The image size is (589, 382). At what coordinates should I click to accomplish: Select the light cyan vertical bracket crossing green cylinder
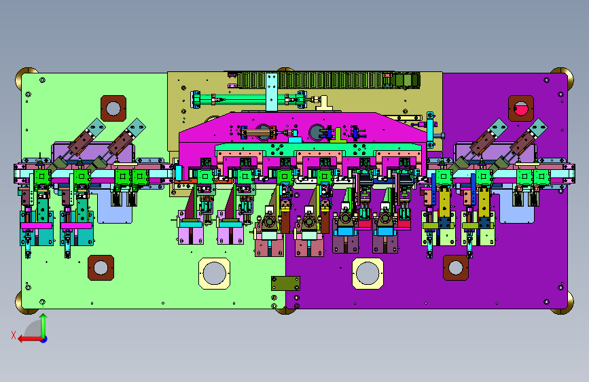(272, 92)
